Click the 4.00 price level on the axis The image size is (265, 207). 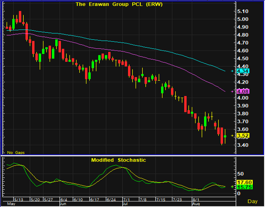(243, 98)
